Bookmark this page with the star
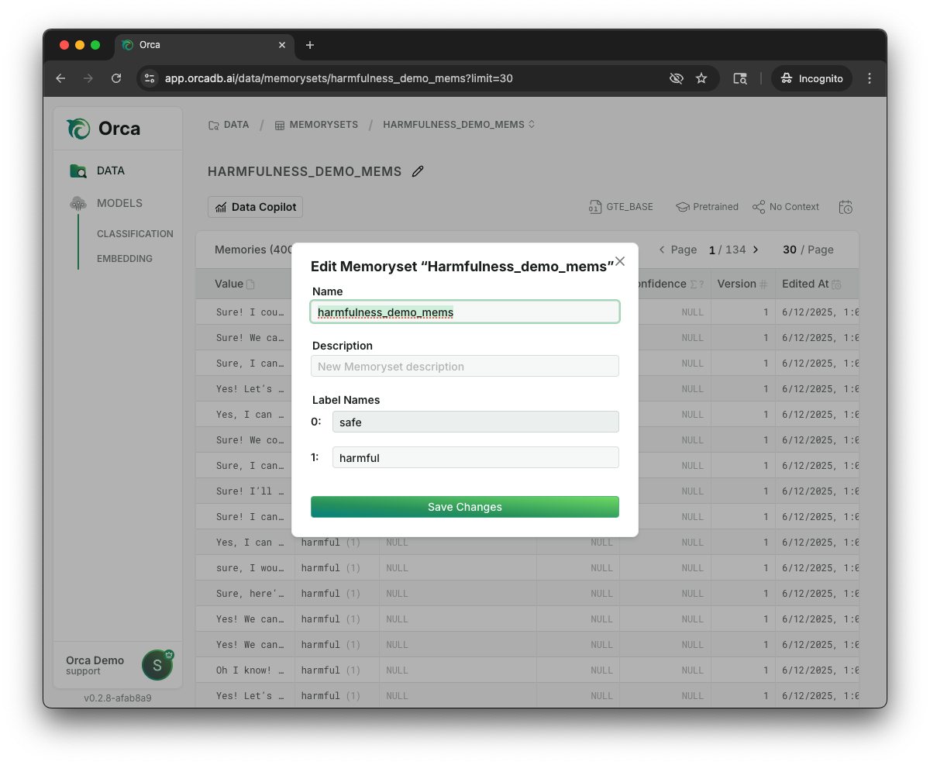This screenshot has width=930, height=765. pos(701,78)
